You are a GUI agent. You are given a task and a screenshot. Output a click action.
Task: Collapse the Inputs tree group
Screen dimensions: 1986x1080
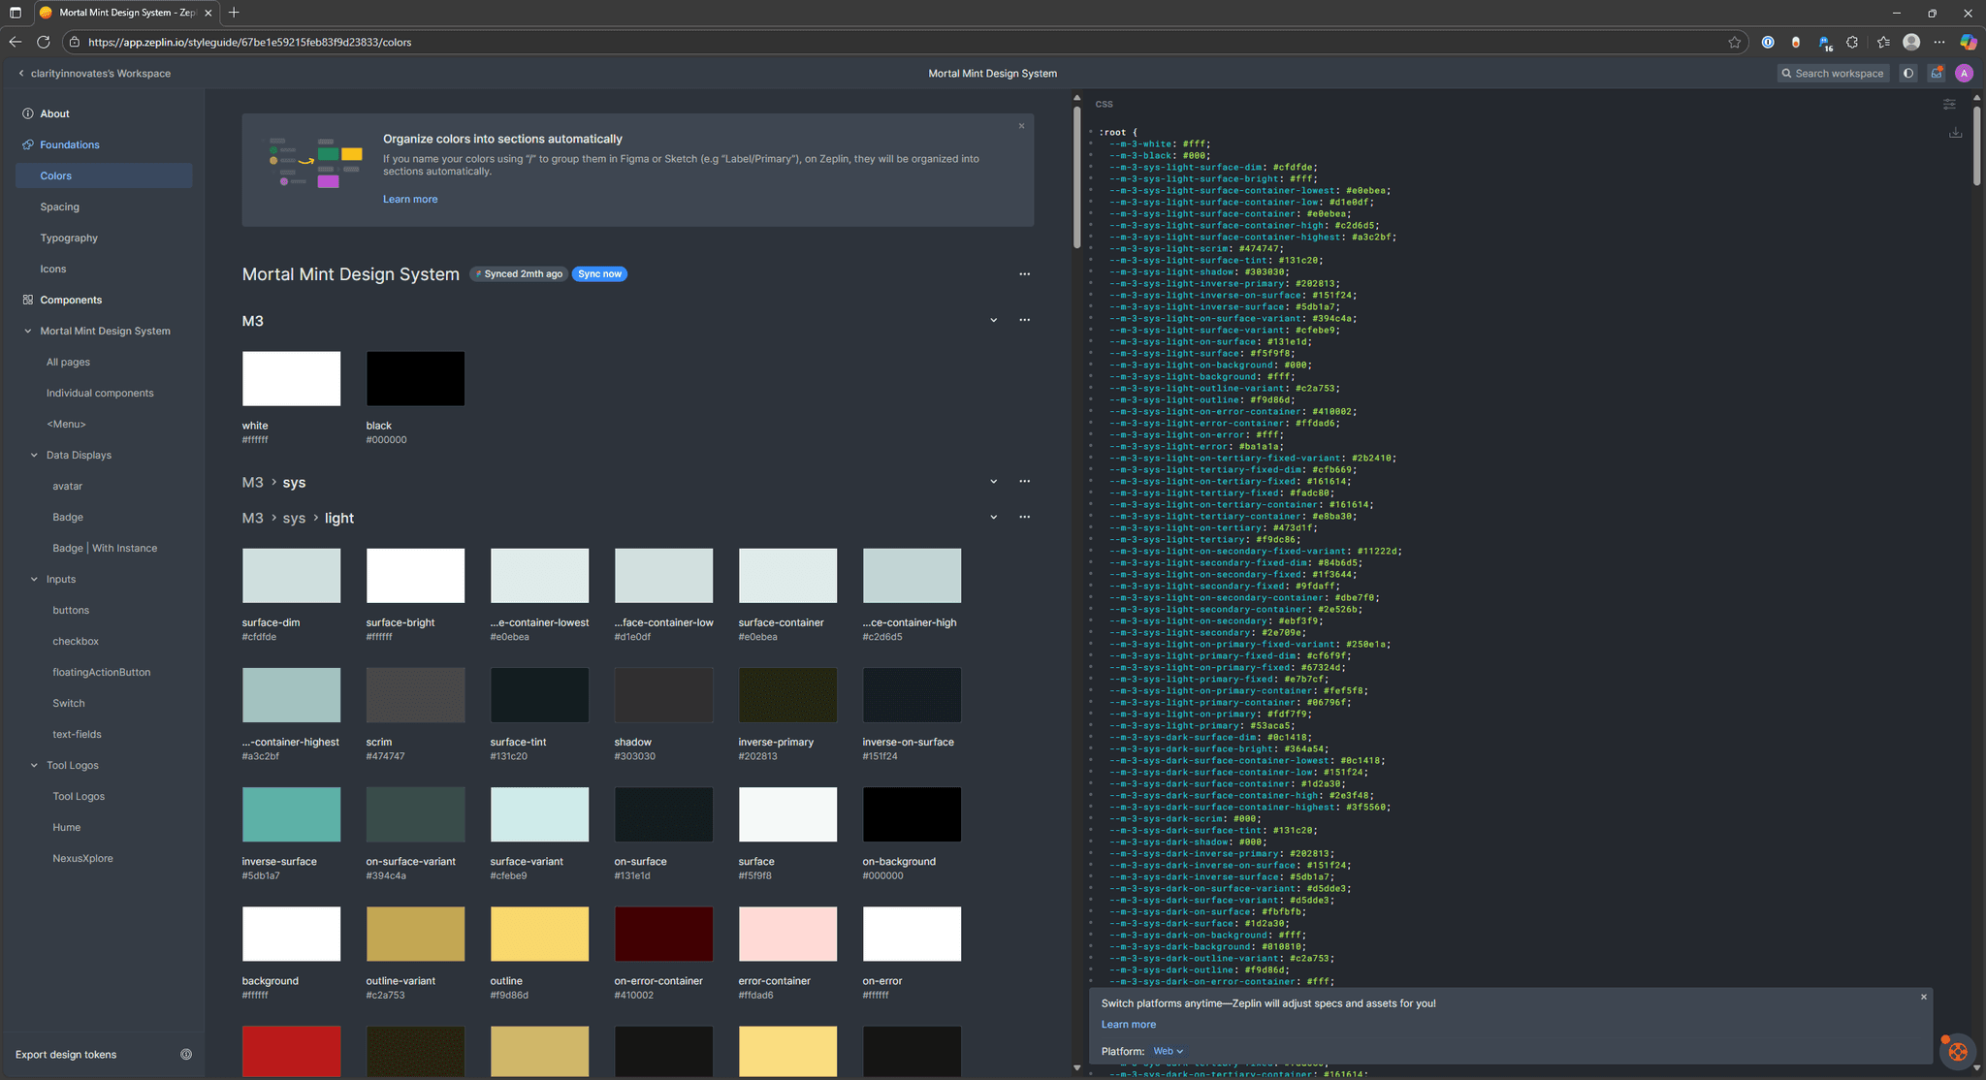coord(35,579)
